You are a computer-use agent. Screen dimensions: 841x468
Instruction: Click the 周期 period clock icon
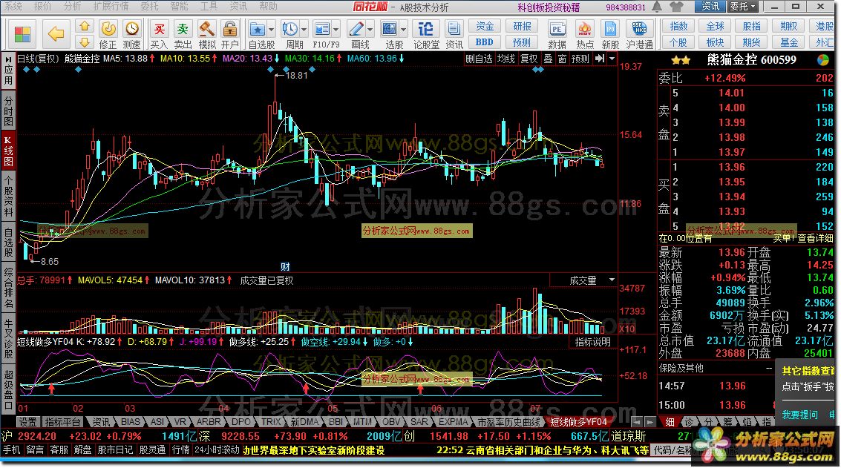click(290, 30)
